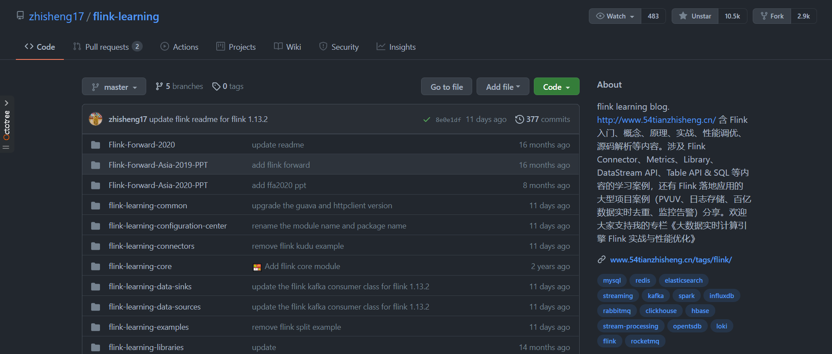
Task: Click the shield icon on the Security tab
Action: pos(323,46)
